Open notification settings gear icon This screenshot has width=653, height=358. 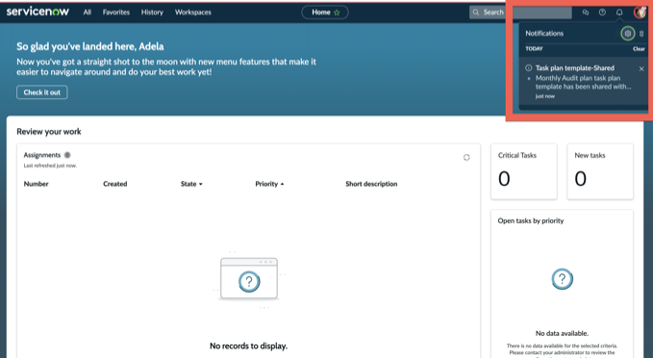628,34
